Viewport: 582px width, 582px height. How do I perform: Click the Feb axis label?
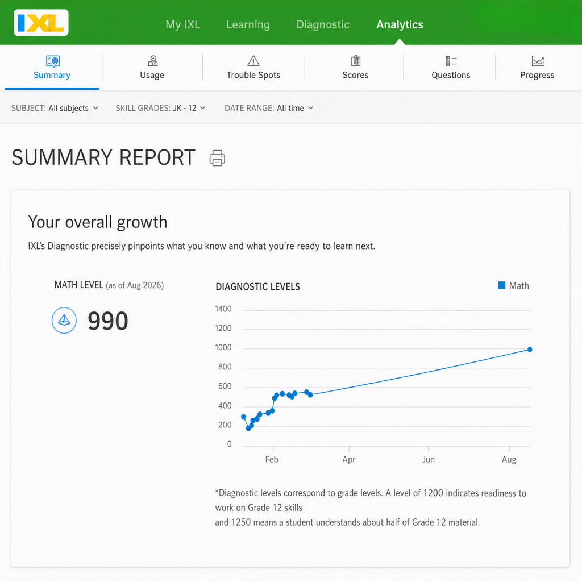pos(272,459)
